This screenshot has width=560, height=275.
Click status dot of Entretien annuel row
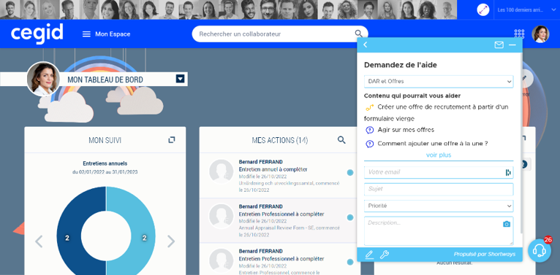tap(350, 172)
